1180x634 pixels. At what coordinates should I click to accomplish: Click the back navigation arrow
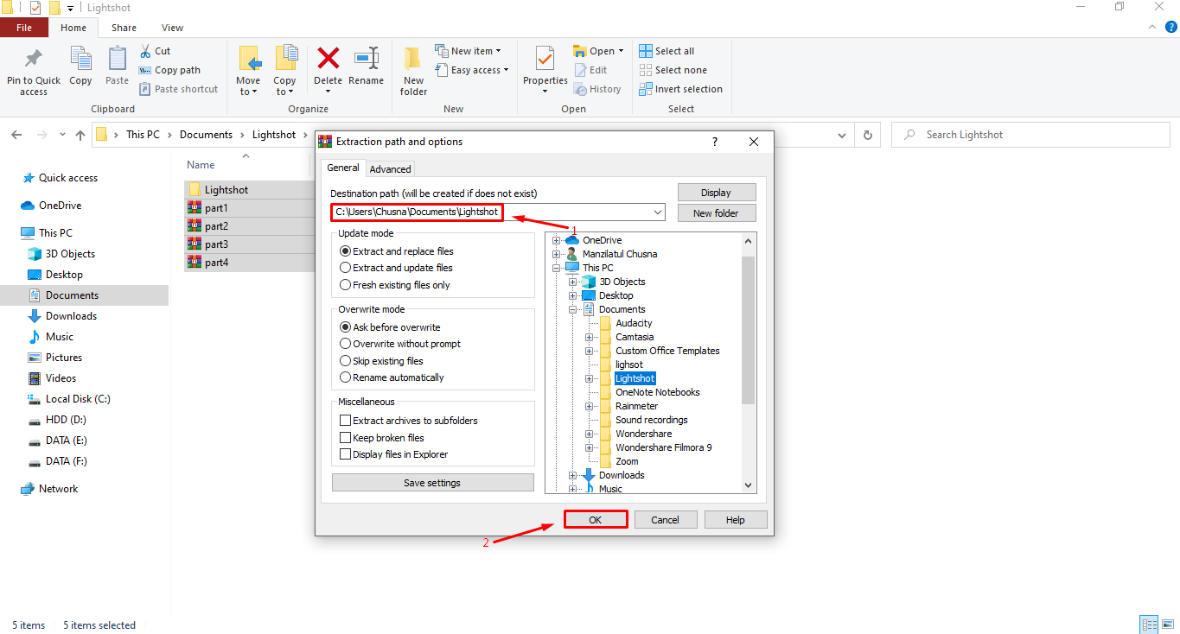pos(16,135)
